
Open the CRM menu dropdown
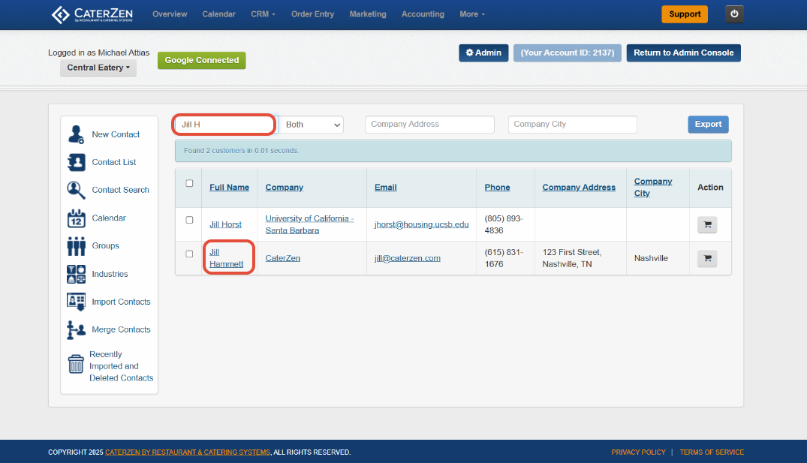(263, 14)
